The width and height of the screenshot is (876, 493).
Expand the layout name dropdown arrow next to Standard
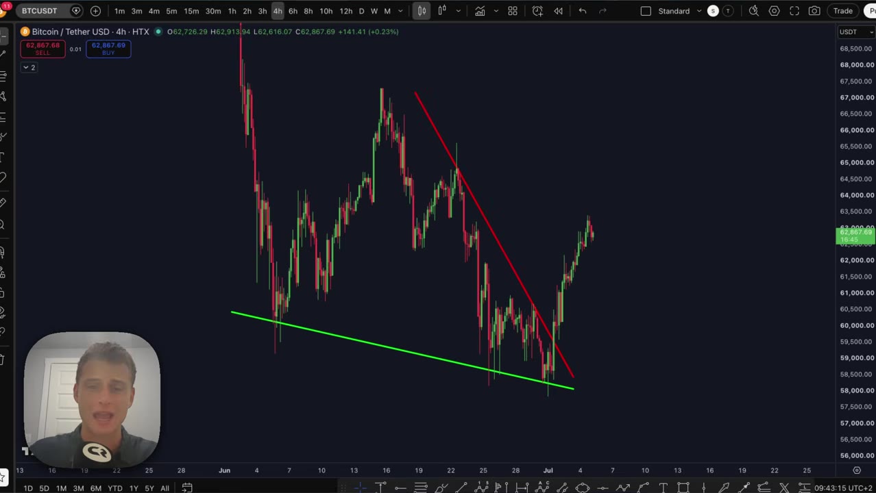tap(699, 11)
